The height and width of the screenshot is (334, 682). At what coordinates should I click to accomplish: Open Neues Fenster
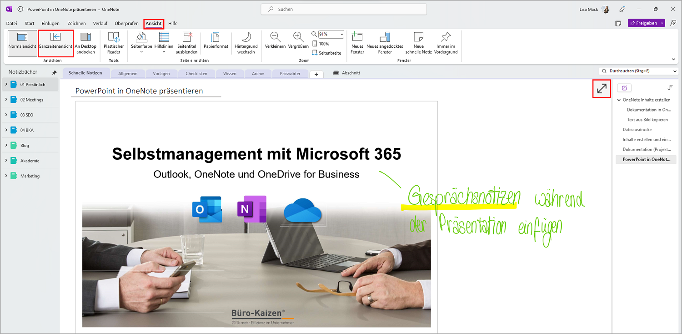pos(357,43)
